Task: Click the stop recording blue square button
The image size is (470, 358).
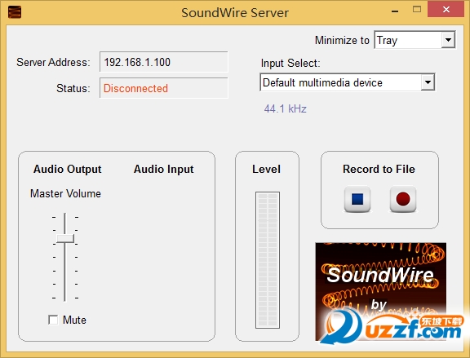Action: (357, 199)
